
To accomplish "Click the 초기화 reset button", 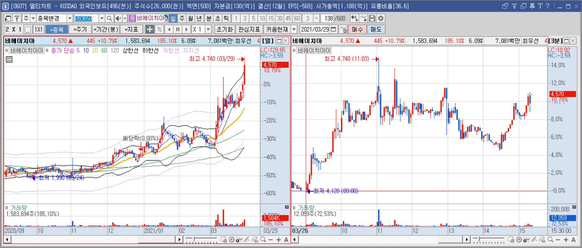I will (x=225, y=29).
